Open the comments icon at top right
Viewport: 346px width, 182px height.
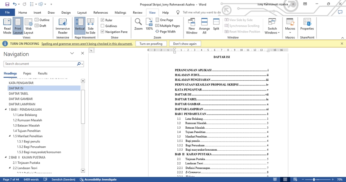(x=340, y=12)
